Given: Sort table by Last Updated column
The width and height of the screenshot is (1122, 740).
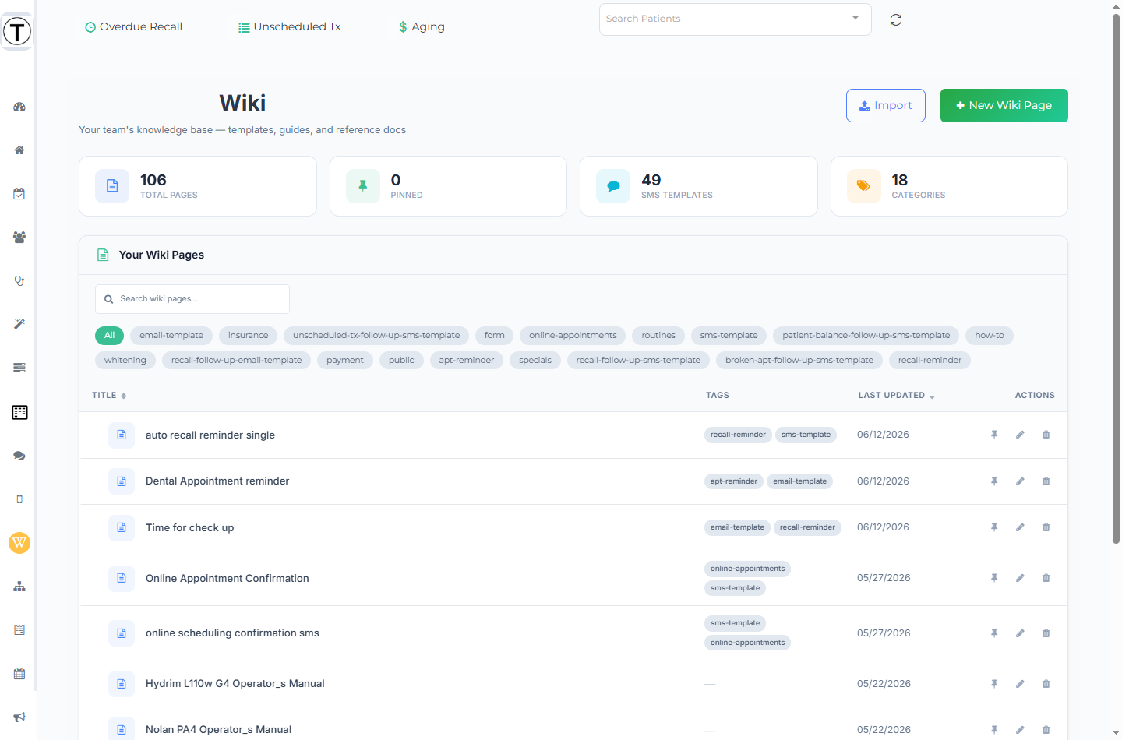Looking at the screenshot, I should [896, 396].
